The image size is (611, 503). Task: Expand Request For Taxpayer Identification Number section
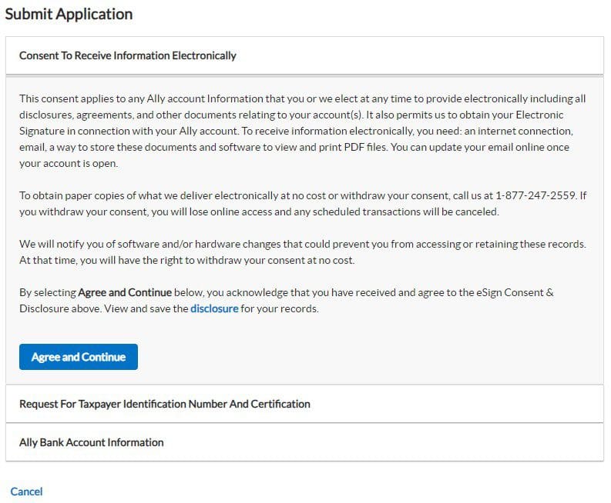pyautogui.click(x=304, y=404)
